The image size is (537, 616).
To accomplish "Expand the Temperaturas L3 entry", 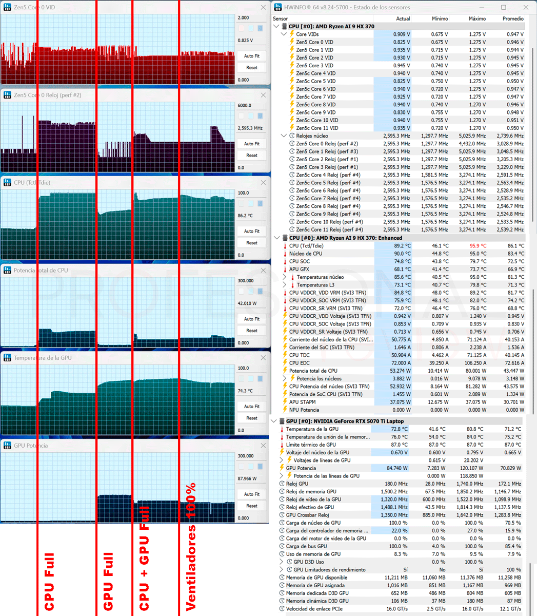I will pos(285,285).
